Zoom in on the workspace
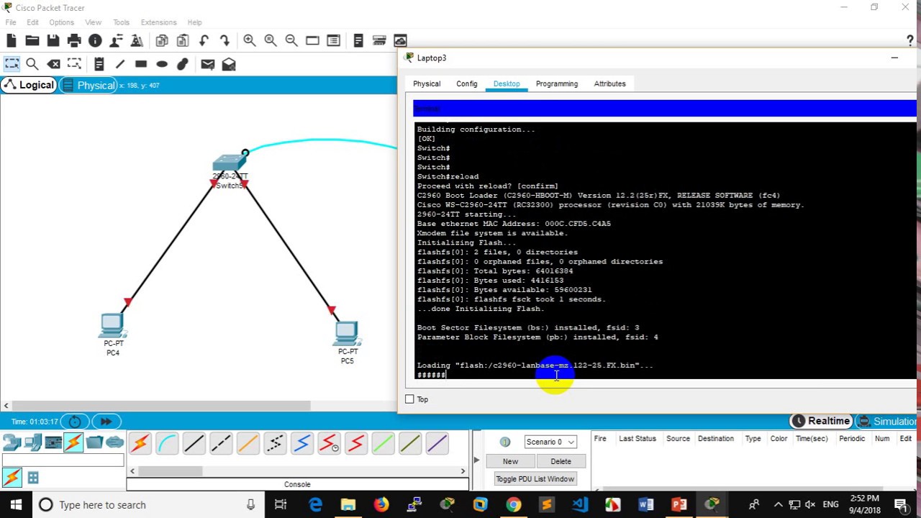 [250, 41]
